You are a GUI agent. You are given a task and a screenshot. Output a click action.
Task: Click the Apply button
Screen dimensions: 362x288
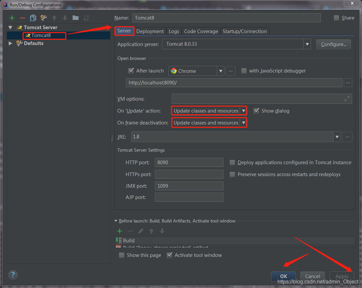tap(342, 276)
